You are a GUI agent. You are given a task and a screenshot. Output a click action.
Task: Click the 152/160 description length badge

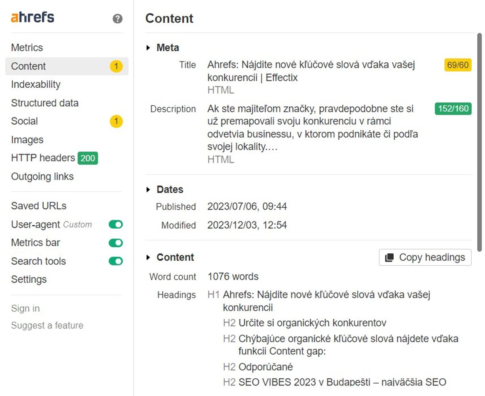453,109
